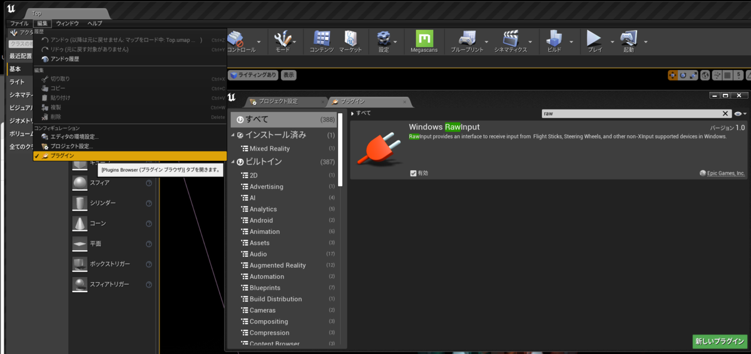The height and width of the screenshot is (354, 751).
Task: Select the Plane (平面) actor icon
Action: [x=79, y=244]
